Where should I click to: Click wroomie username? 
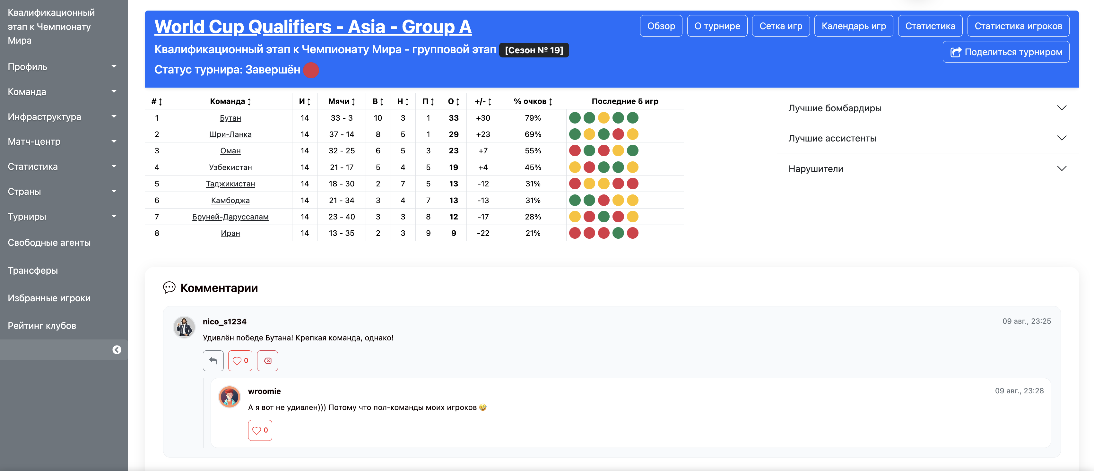point(264,391)
